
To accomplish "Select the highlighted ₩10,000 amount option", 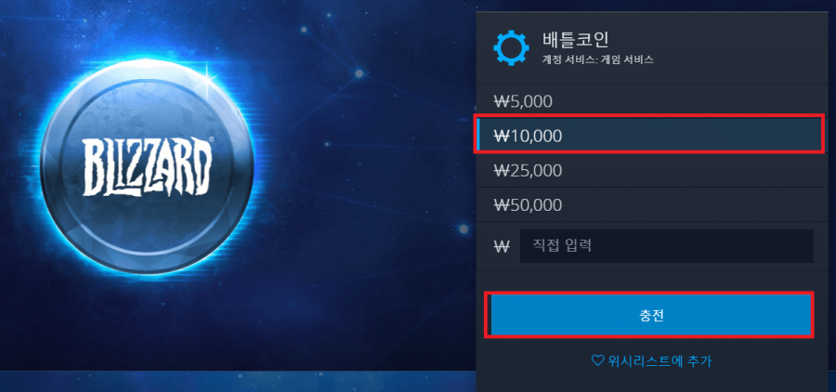I will (x=651, y=136).
